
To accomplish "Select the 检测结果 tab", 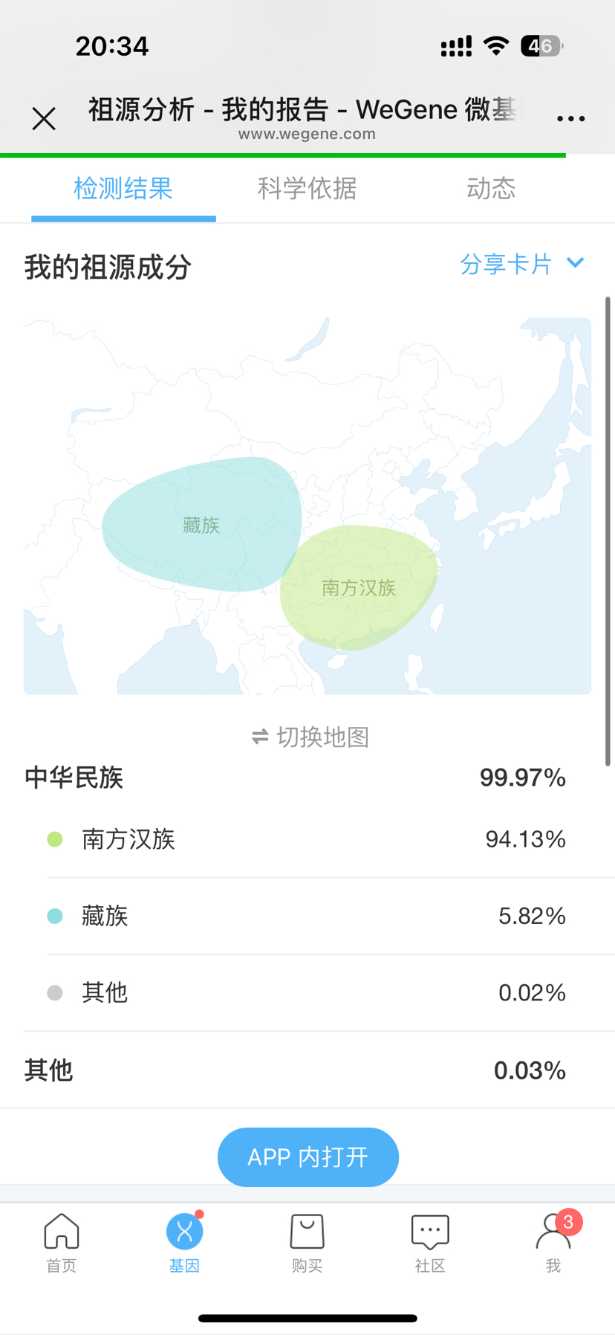I will click(123, 189).
